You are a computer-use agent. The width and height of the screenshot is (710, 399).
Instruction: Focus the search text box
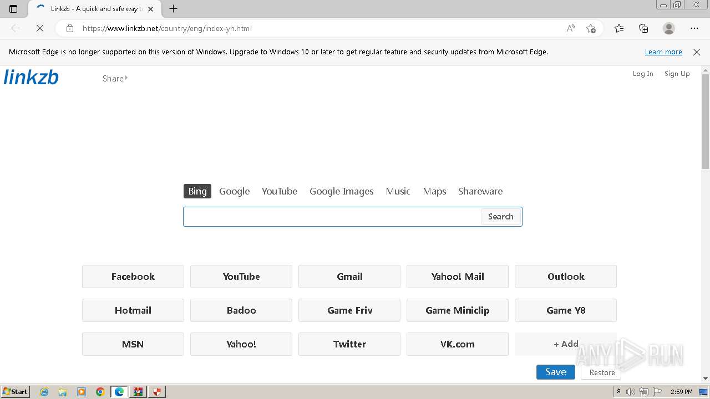tap(332, 217)
